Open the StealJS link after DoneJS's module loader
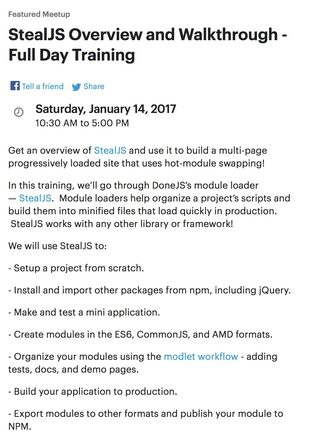 [x=35, y=198]
